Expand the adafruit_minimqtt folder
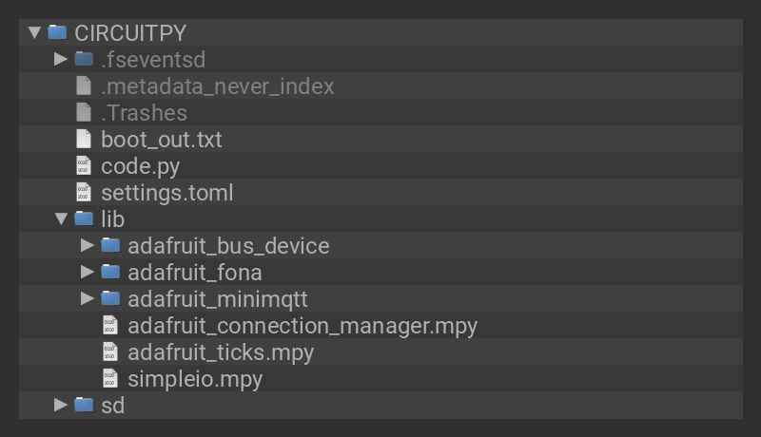 coord(88,299)
